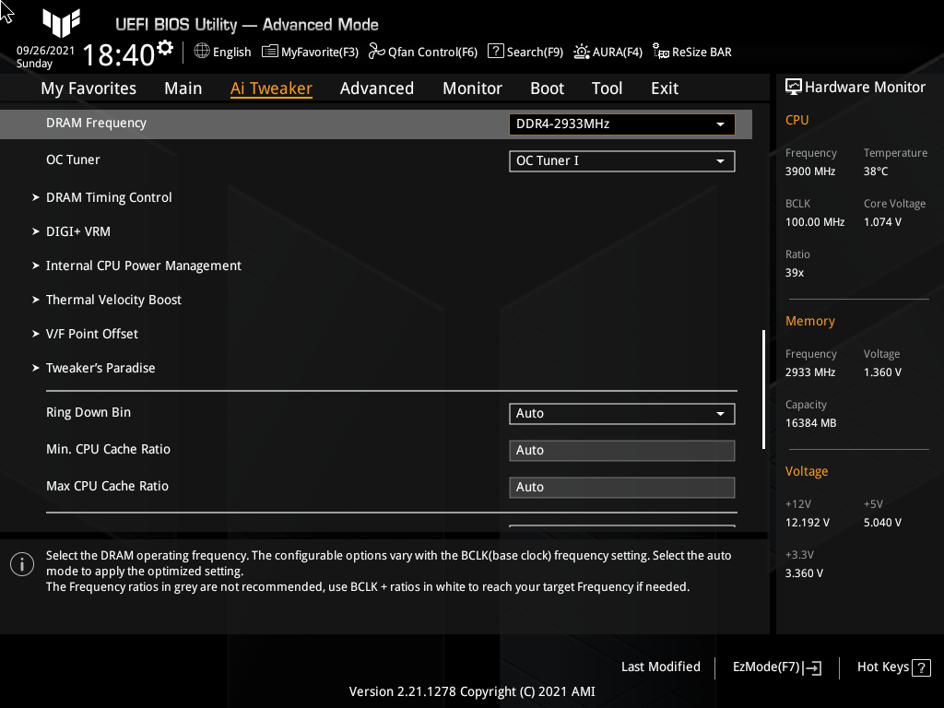Click the ReSize BAR icon

(661, 52)
